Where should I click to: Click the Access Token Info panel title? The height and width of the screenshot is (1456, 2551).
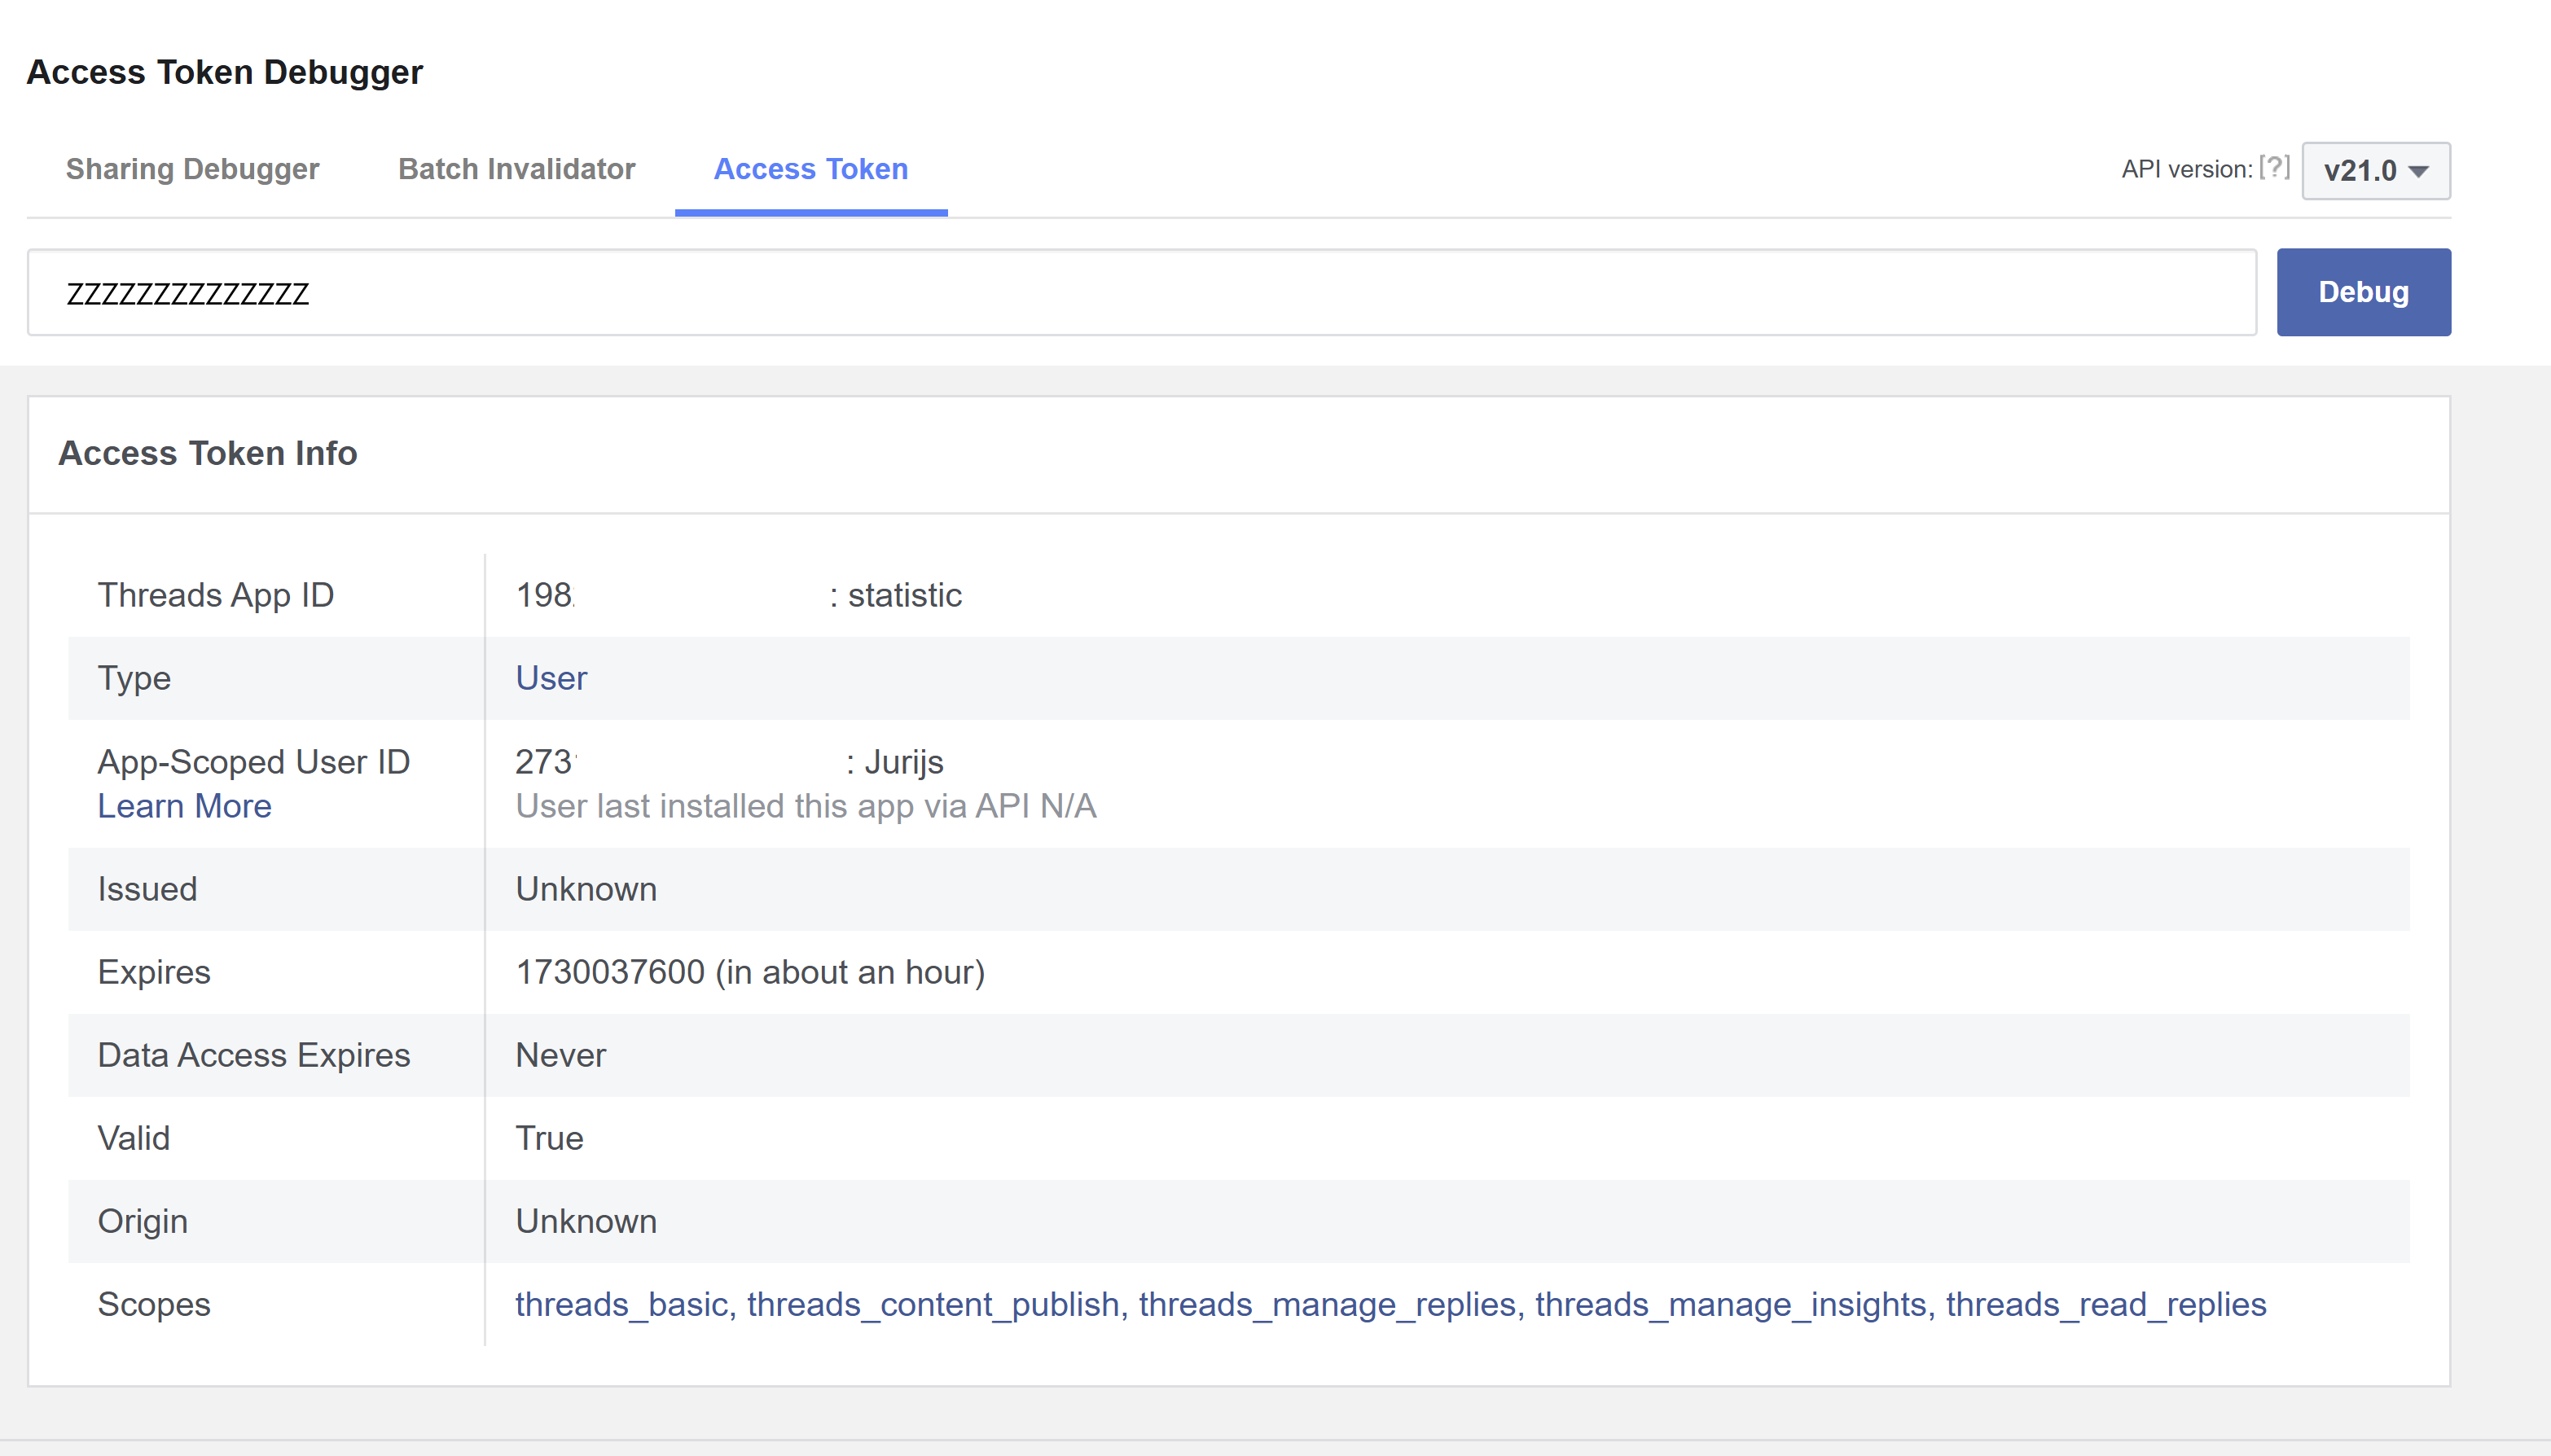click(x=208, y=453)
